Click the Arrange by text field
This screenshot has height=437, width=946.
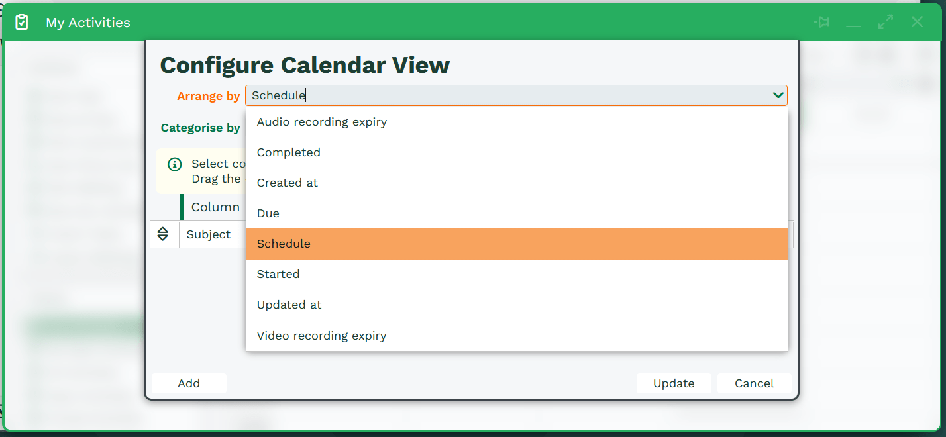pos(503,95)
